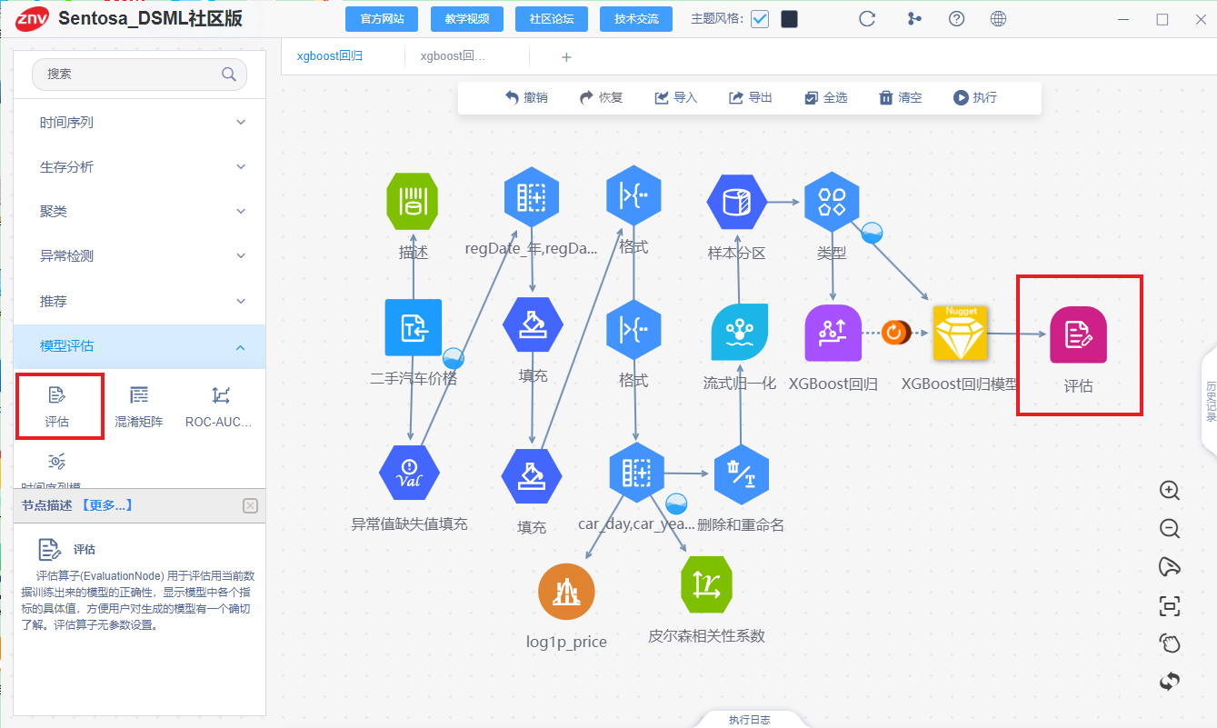This screenshot has width=1217, height=728.
Task: Click the zoom in canvas icon
Action: coord(1170,490)
